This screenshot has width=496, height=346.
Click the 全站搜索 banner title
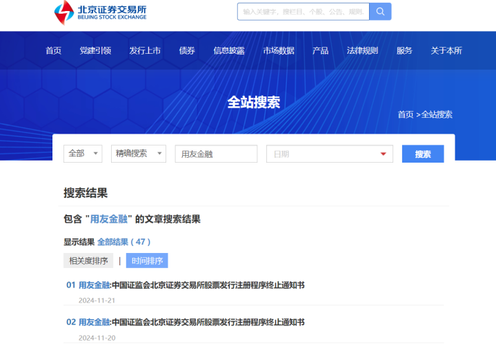pos(254,103)
